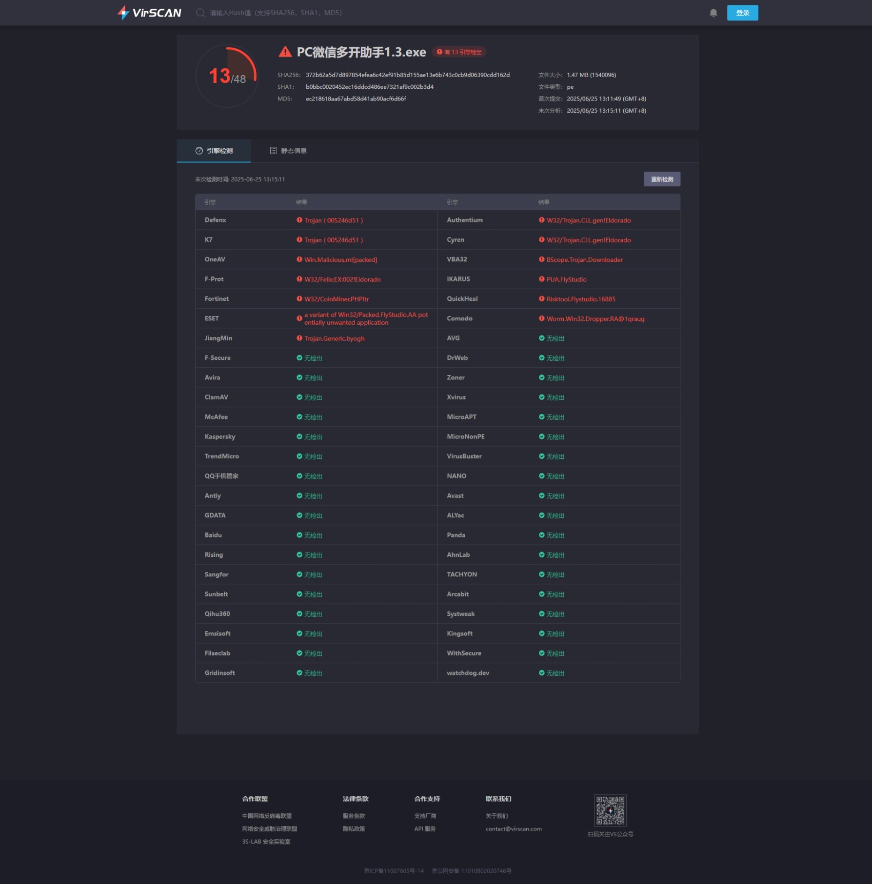Click the VS公众号 QR code
Image resolution: width=872 pixels, height=884 pixels.
(610, 810)
